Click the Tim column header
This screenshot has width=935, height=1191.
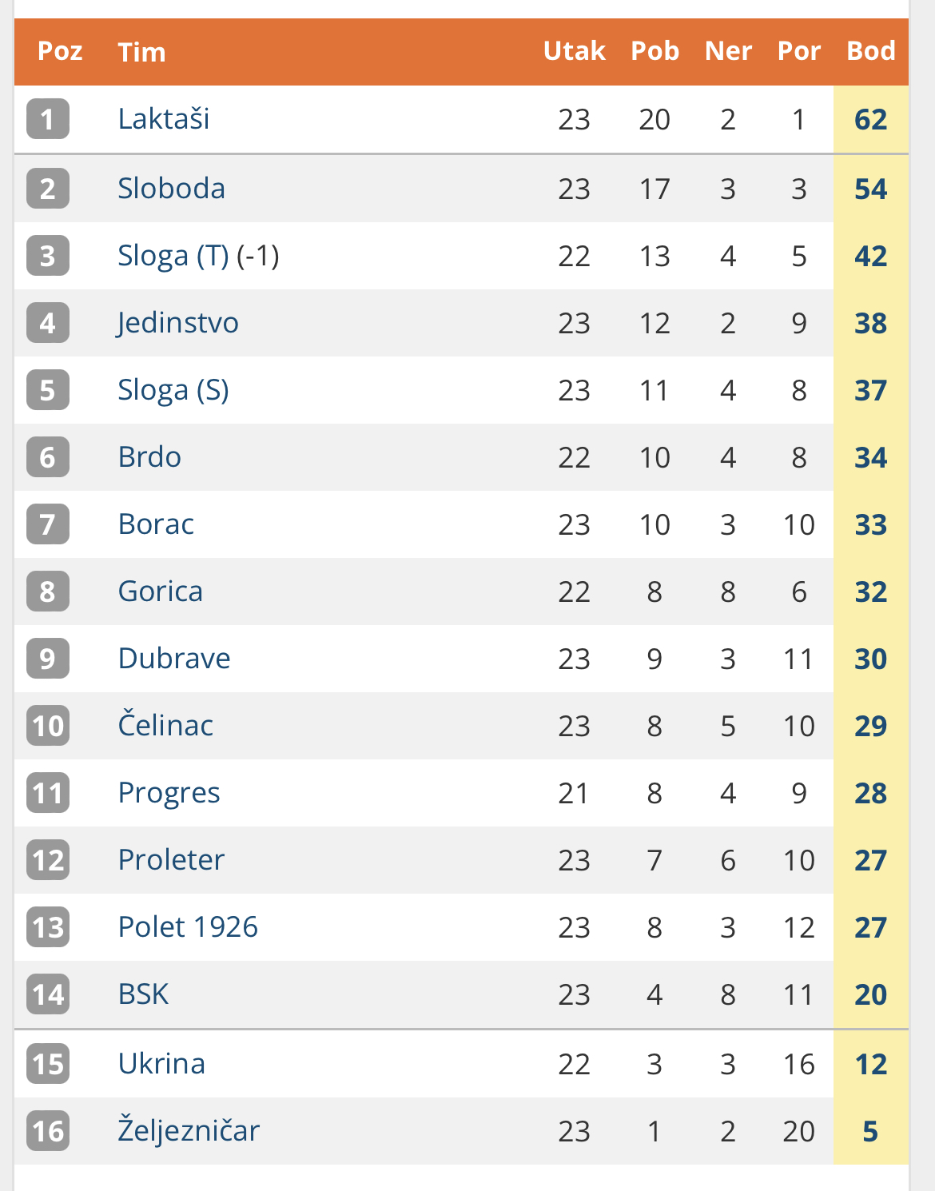click(x=141, y=52)
